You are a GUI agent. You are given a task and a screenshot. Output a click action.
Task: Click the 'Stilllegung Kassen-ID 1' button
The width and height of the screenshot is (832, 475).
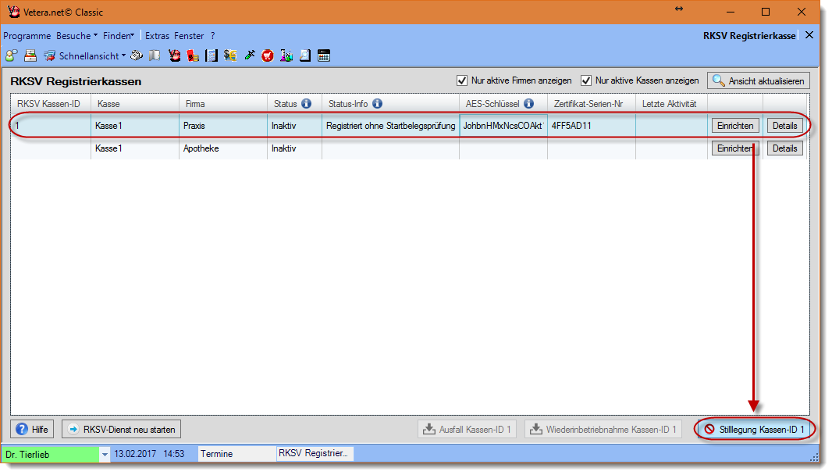[754, 429]
